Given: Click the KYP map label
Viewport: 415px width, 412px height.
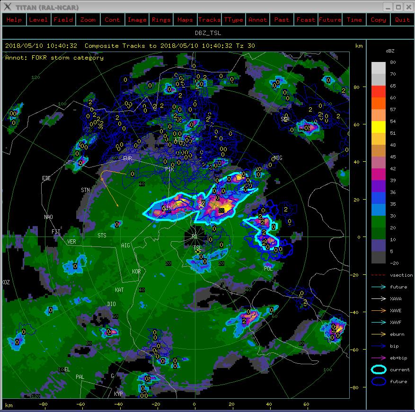Looking at the screenshot, I should coord(118,394).
